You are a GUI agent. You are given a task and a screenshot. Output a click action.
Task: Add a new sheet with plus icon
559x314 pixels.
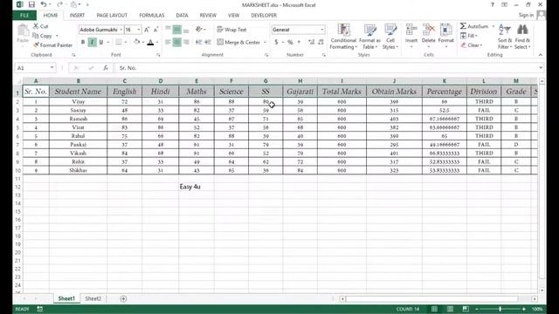pyautogui.click(x=123, y=298)
